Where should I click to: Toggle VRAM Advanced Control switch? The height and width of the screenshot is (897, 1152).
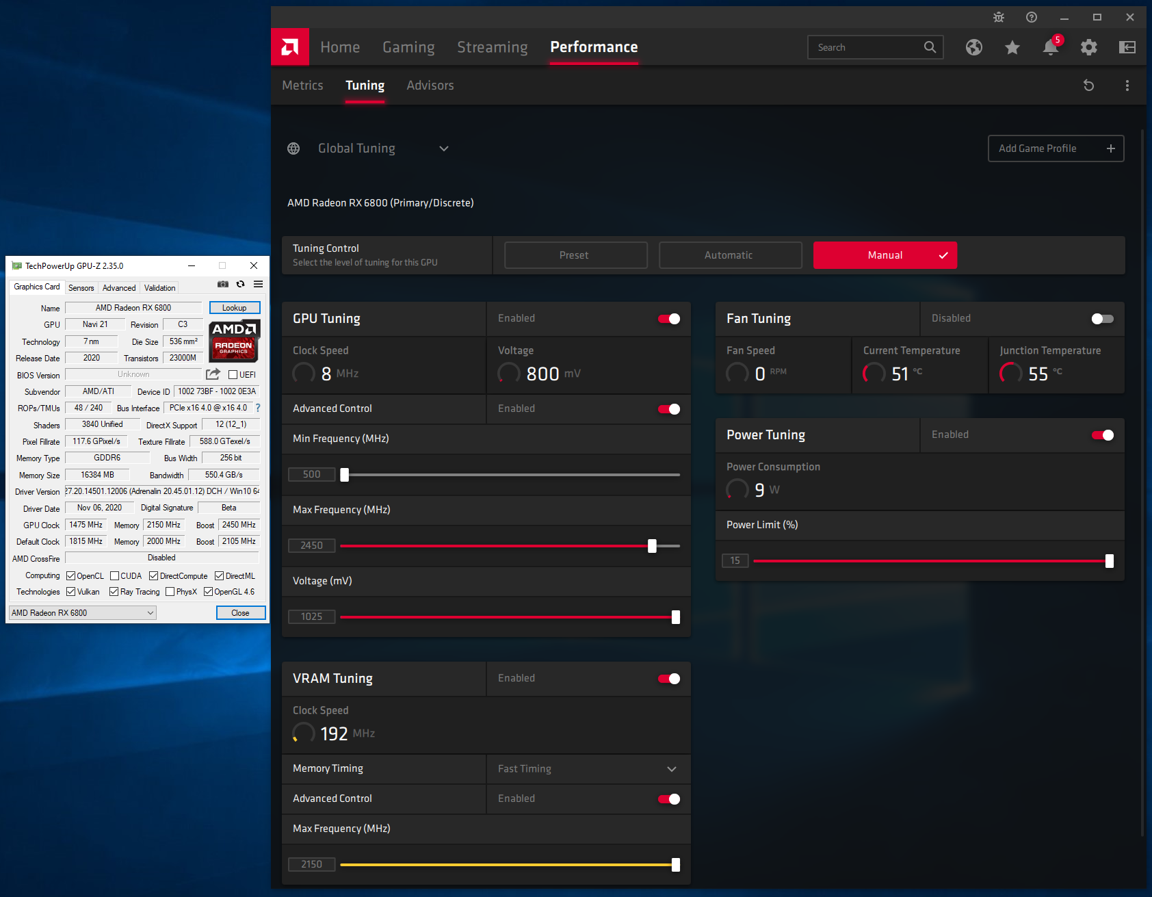[669, 799]
